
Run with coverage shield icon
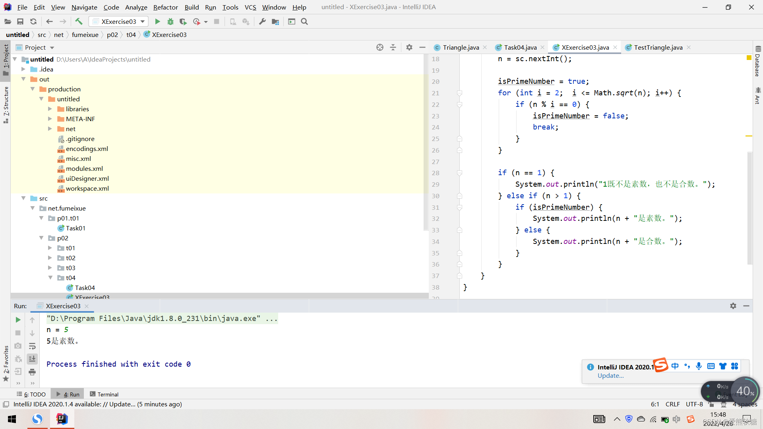pyautogui.click(x=183, y=21)
